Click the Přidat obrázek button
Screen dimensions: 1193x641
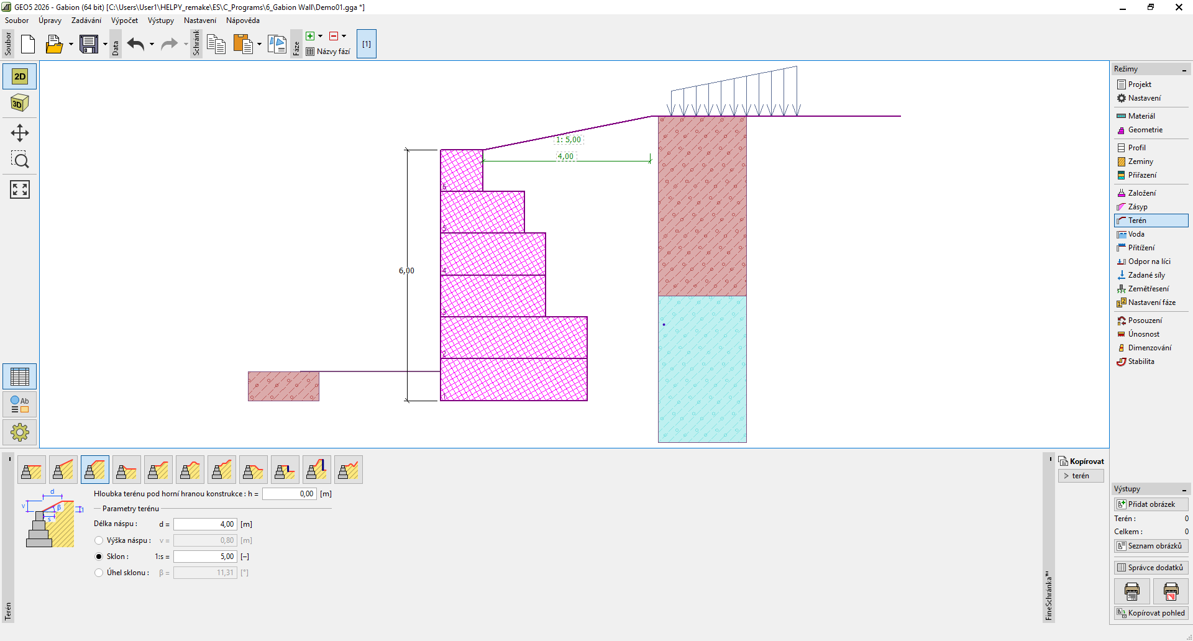tap(1151, 504)
